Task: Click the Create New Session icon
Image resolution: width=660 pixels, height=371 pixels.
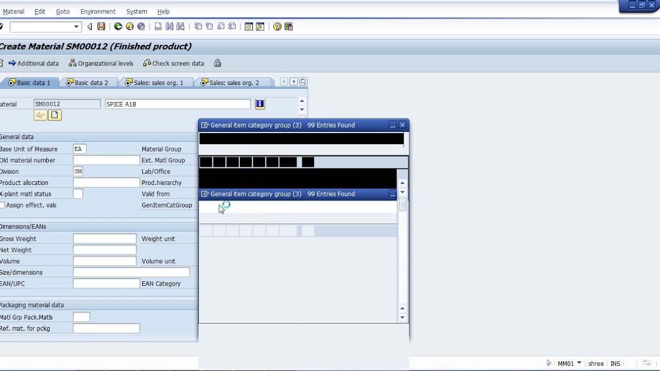Action: [249, 26]
